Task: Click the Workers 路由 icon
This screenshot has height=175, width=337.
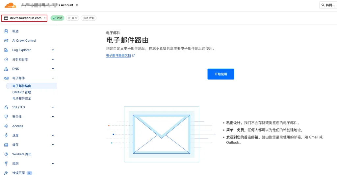Action: 6,154
